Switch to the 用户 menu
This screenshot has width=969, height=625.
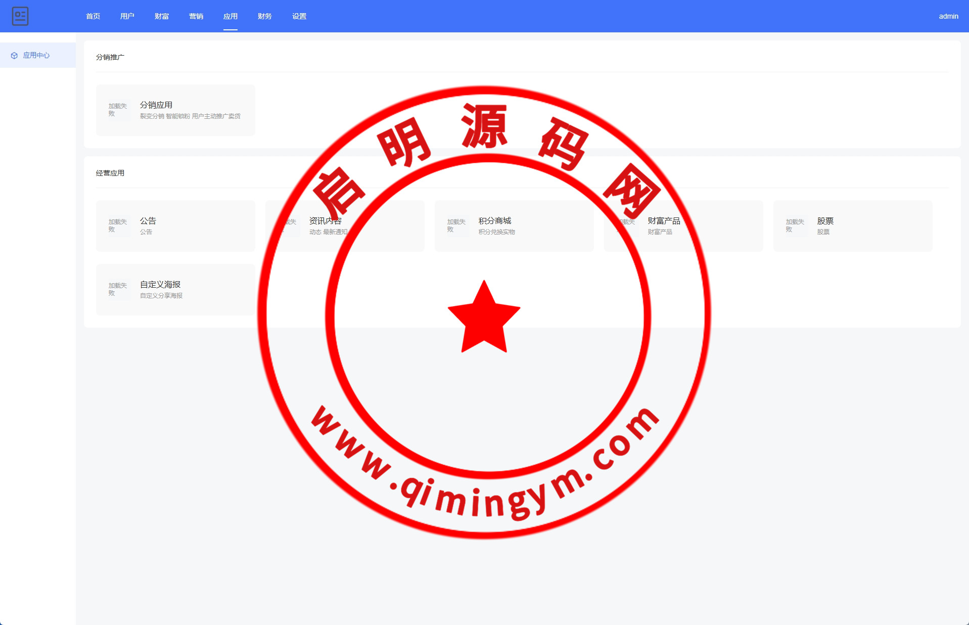(127, 16)
